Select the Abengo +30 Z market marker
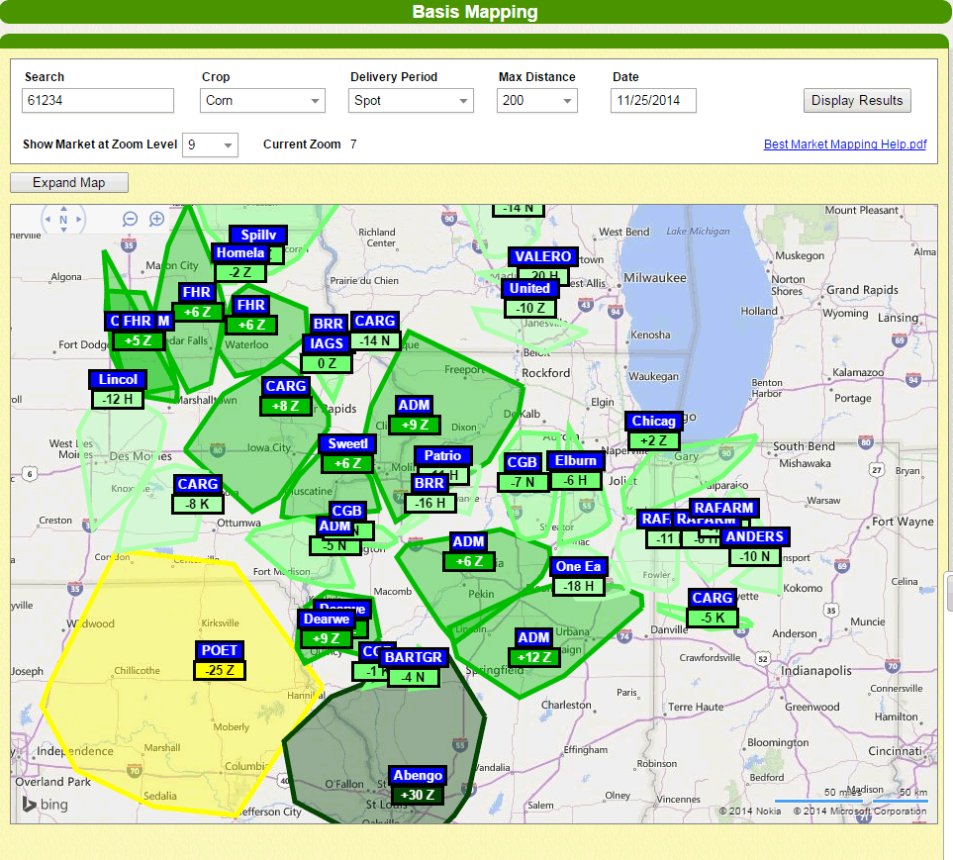Viewport: 953px width, 860px height. point(418,785)
